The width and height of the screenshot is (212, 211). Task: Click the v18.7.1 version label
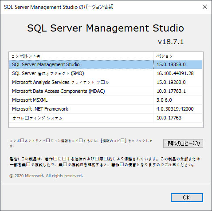171,42
